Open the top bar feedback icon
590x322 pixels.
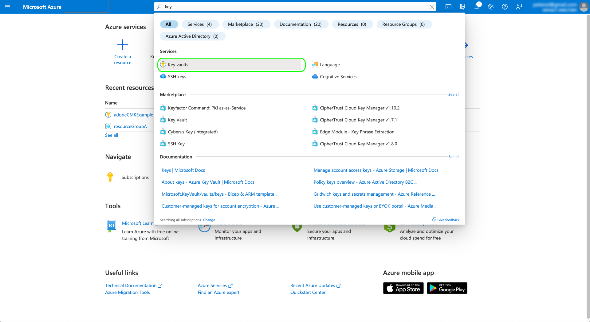(519, 7)
